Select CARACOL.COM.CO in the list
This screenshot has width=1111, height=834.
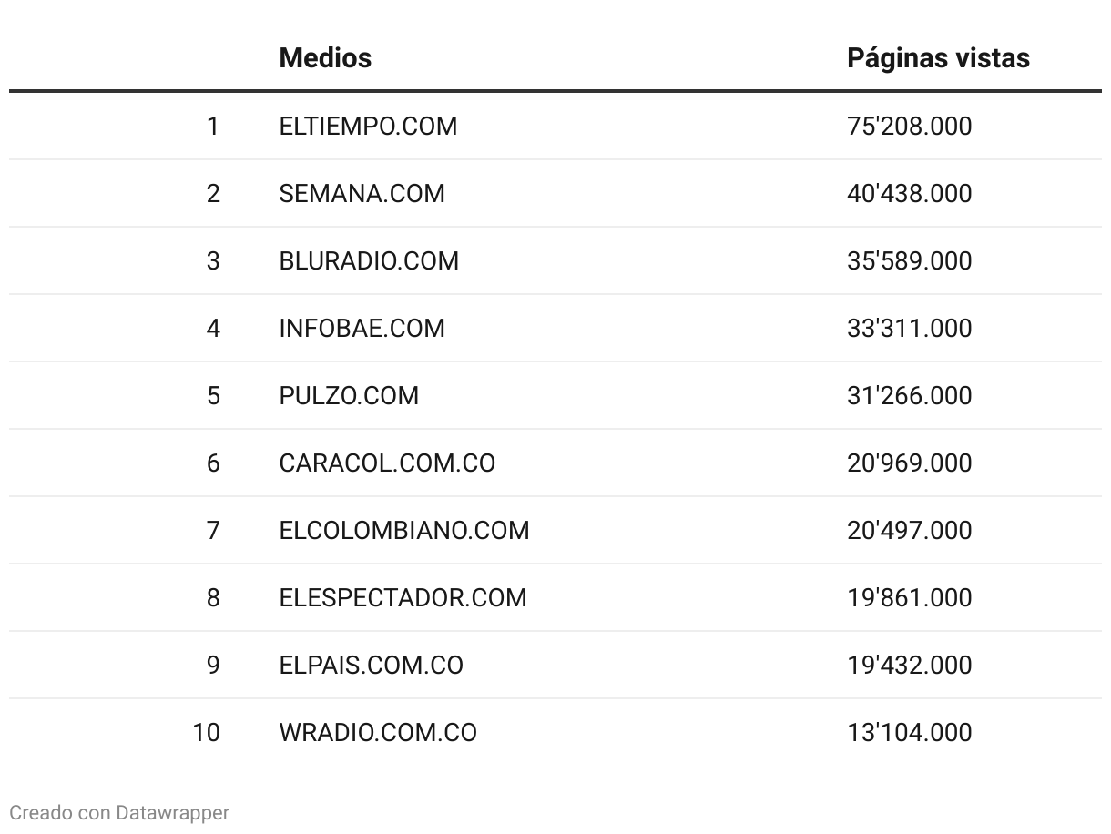pos(387,463)
